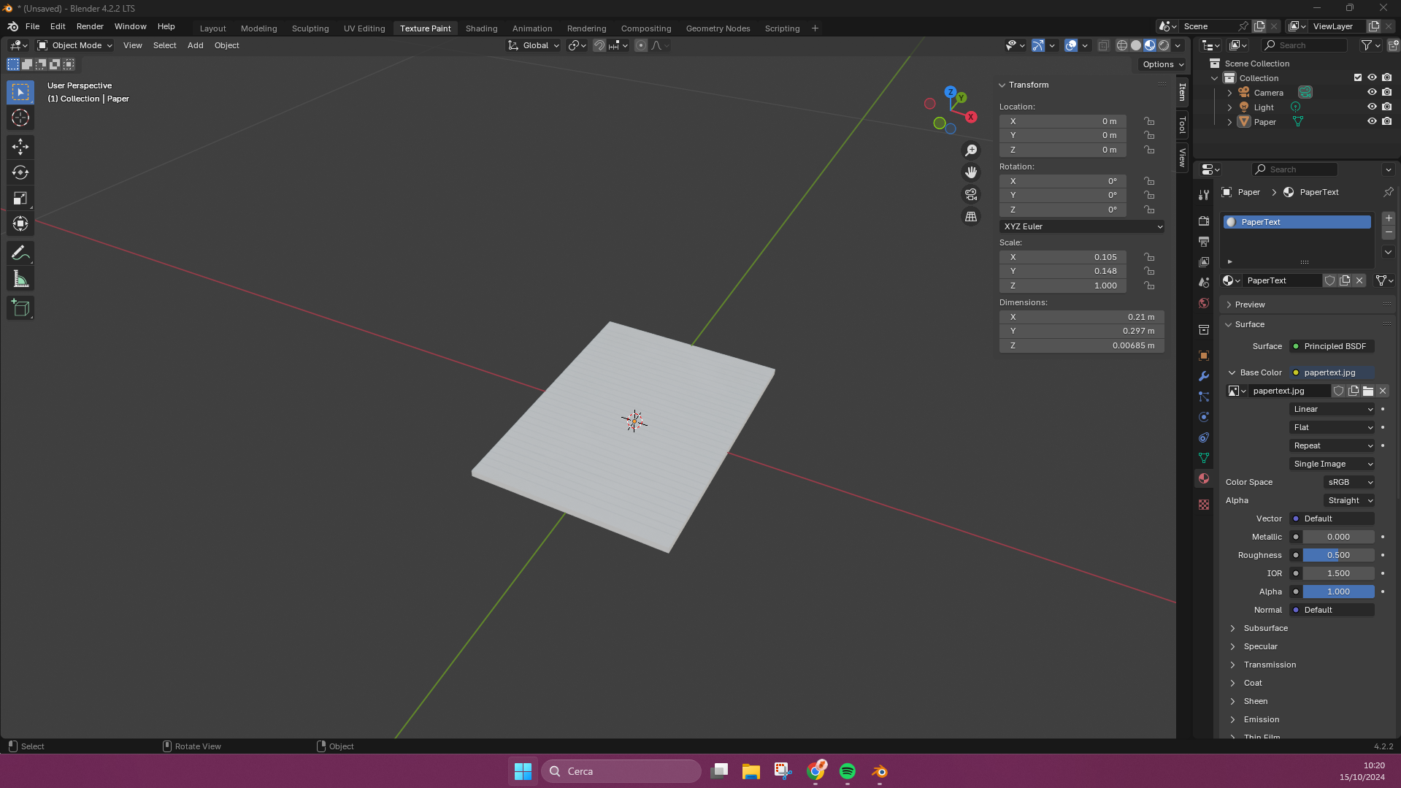Select the Measure tool
1401x788 pixels.
click(x=20, y=279)
